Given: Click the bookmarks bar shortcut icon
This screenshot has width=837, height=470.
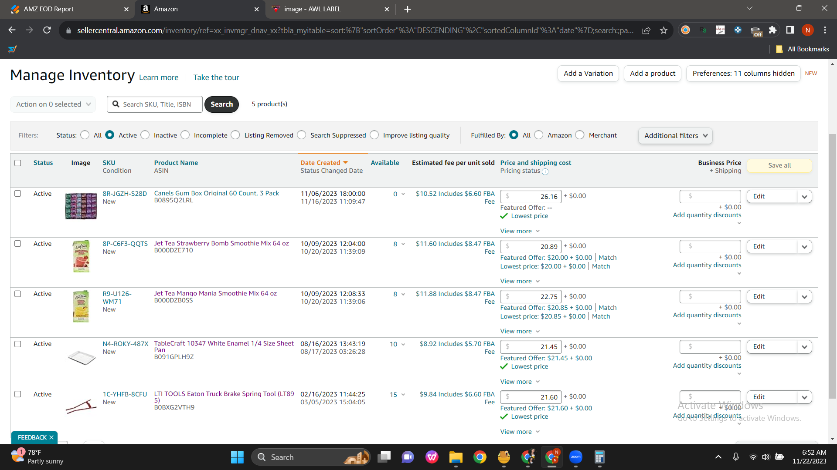Looking at the screenshot, I should point(12,49).
